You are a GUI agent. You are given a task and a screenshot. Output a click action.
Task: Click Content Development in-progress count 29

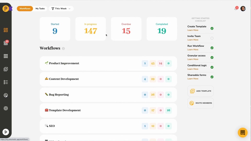[153, 79]
